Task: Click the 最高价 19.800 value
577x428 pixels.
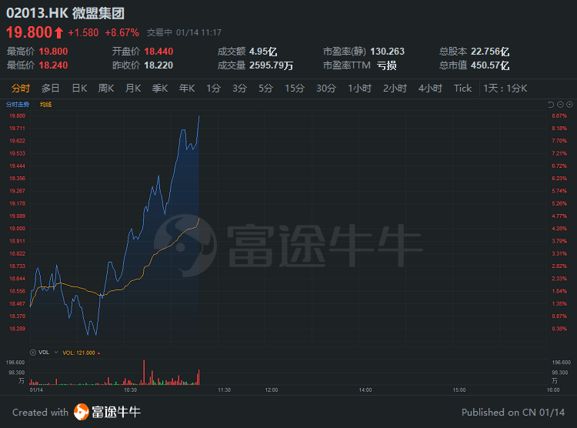Action: pos(53,52)
